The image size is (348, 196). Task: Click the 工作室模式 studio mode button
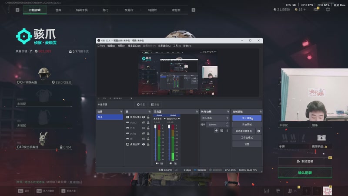(x=247, y=138)
